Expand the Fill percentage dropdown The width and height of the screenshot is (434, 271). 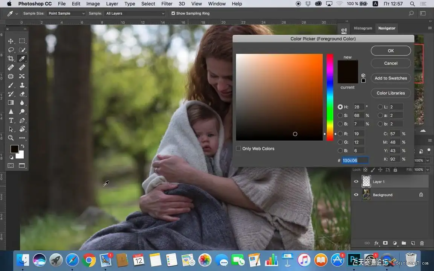coord(427,170)
